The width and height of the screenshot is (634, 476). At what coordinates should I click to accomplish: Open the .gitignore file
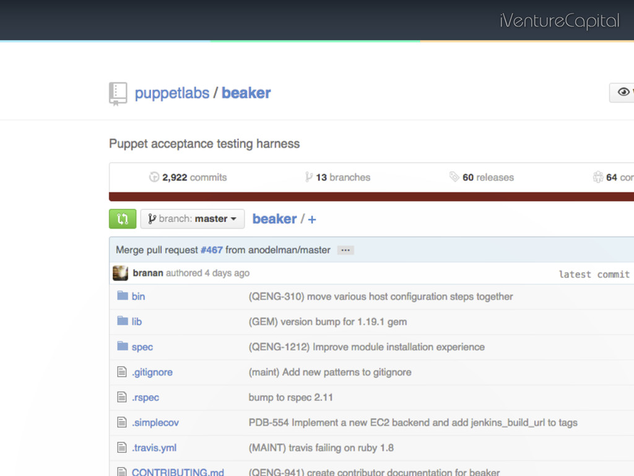(152, 372)
